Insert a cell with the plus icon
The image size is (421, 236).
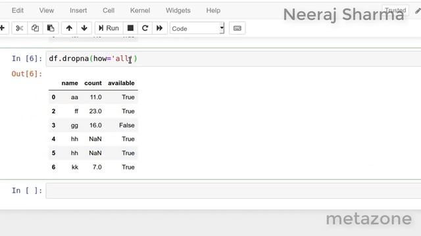2,28
